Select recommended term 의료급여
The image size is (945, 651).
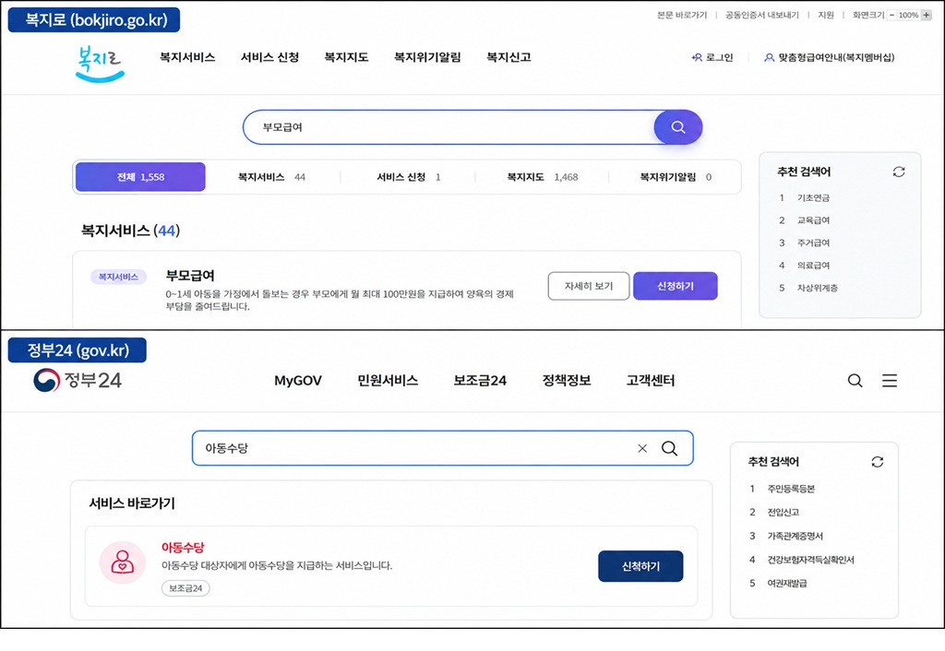click(813, 265)
